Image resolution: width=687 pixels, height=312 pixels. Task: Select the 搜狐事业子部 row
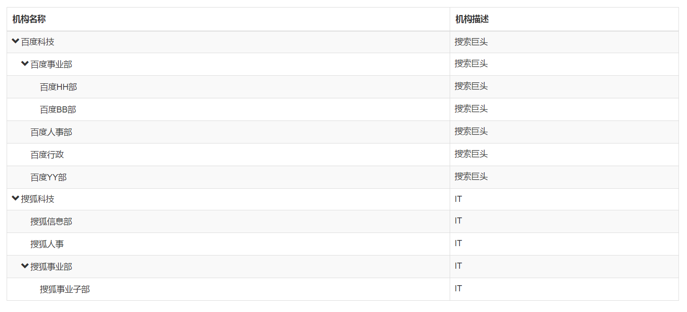point(343,289)
